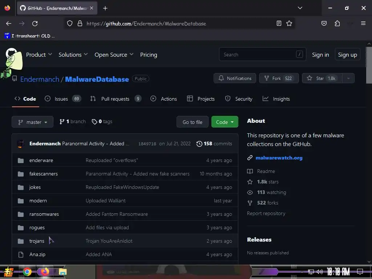
Task: Open the Endermanch owner profile link
Action: pos(40,79)
